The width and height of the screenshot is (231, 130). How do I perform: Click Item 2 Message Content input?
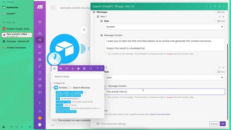pos(165,92)
